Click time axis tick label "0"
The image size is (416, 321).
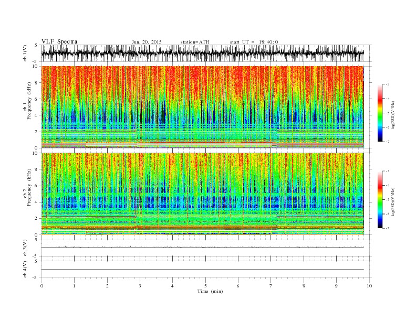41,286
